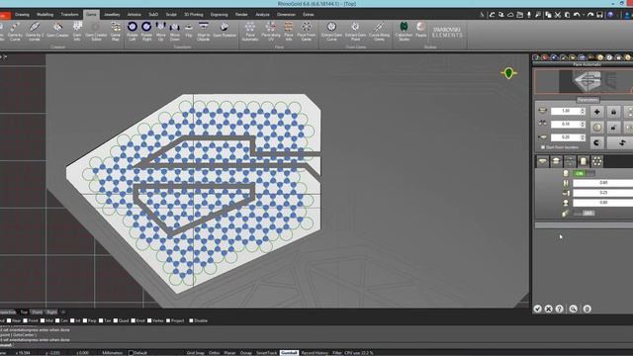Toggle the Vertex osnap checkbox
The height and width of the screenshot is (356, 633).
point(149,320)
